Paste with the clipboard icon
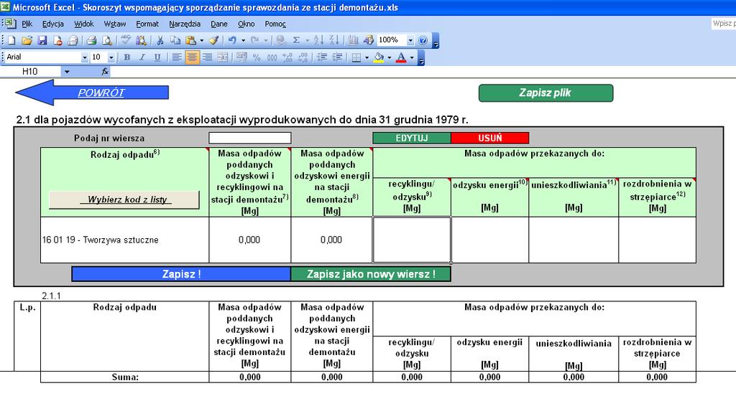Viewport: 736px width, 396px height. 191,41
